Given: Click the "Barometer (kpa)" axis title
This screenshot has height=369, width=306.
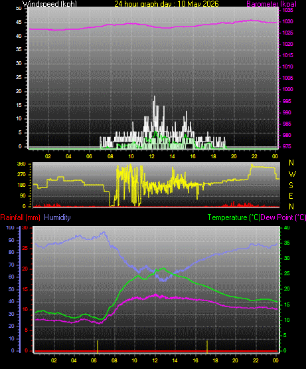Looking at the screenshot, I should click(x=271, y=3).
